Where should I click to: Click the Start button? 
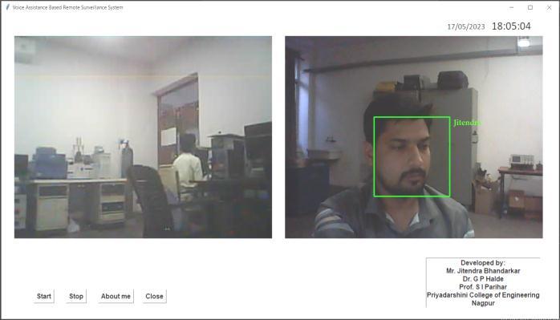[44, 296]
